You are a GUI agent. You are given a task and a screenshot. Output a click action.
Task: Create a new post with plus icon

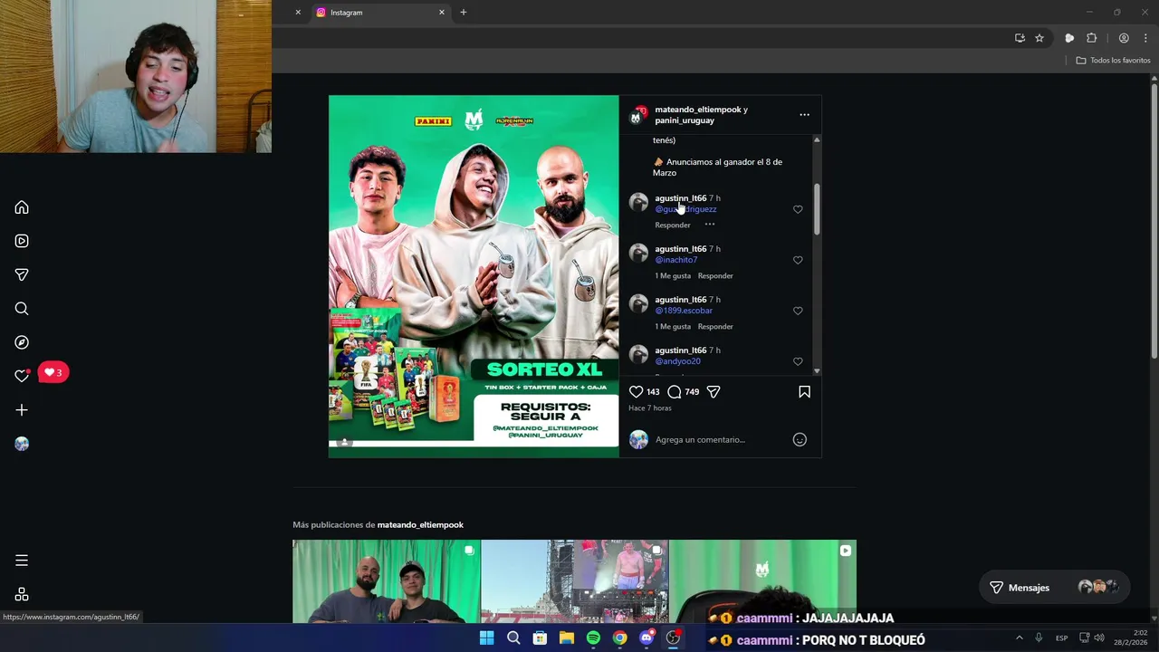[22, 410]
